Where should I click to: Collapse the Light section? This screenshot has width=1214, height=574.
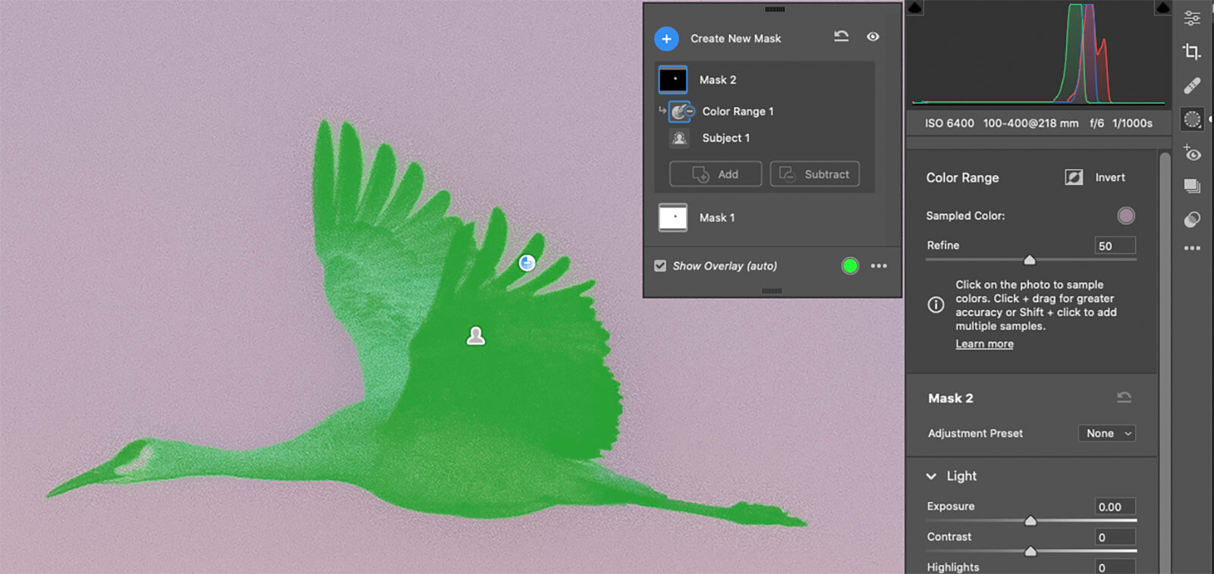pyautogui.click(x=931, y=476)
